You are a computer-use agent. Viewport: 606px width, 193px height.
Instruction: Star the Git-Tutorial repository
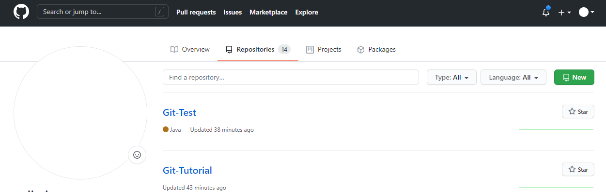coord(578,169)
